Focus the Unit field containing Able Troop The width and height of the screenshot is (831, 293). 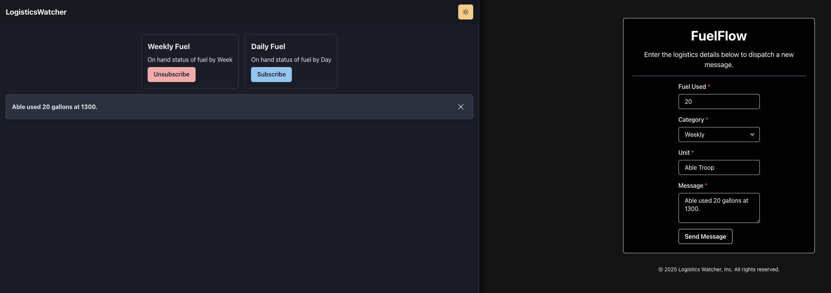click(x=719, y=167)
